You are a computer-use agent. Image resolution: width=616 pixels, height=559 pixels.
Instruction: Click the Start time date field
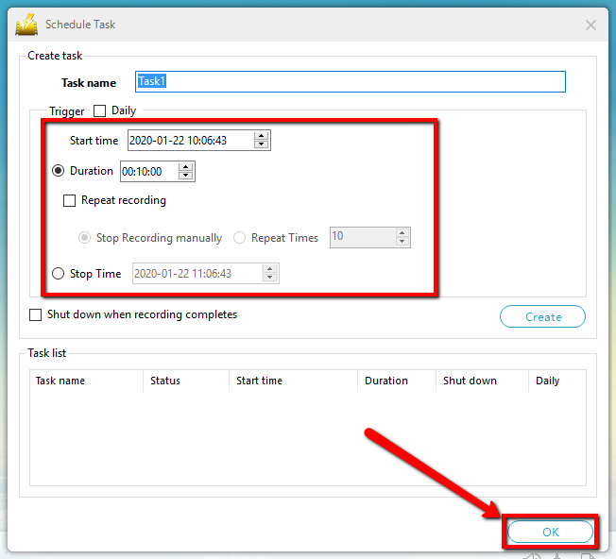[190, 141]
